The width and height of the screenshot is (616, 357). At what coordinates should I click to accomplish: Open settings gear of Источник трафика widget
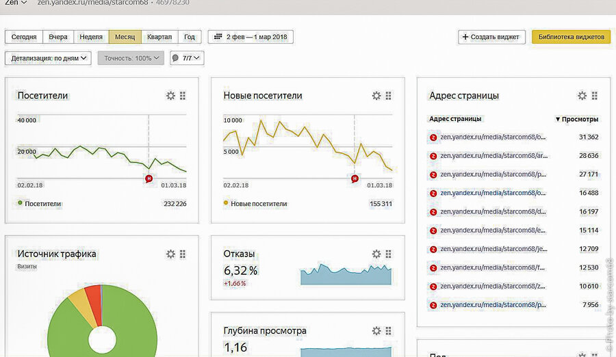click(170, 254)
